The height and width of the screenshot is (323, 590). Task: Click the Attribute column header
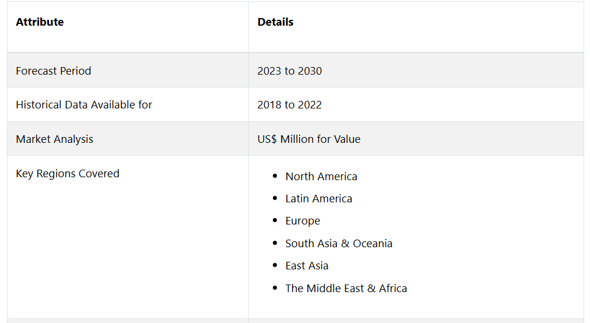click(40, 22)
